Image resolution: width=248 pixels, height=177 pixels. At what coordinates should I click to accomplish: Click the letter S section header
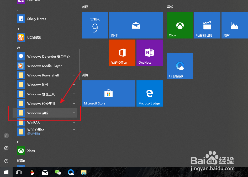coord(18,10)
